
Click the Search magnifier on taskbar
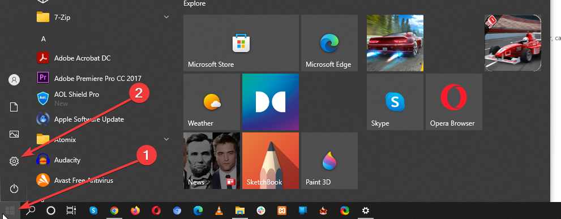click(31, 211)
